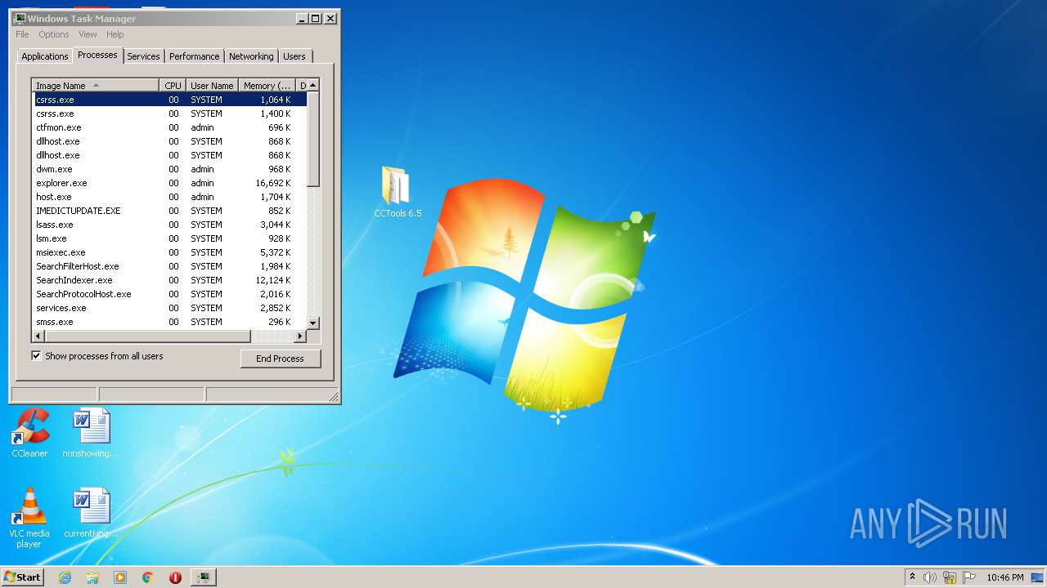Viewport: 1047px width, 588px height.
Task: Open the nonshowing Word document icon
Action: pos(90,433)
